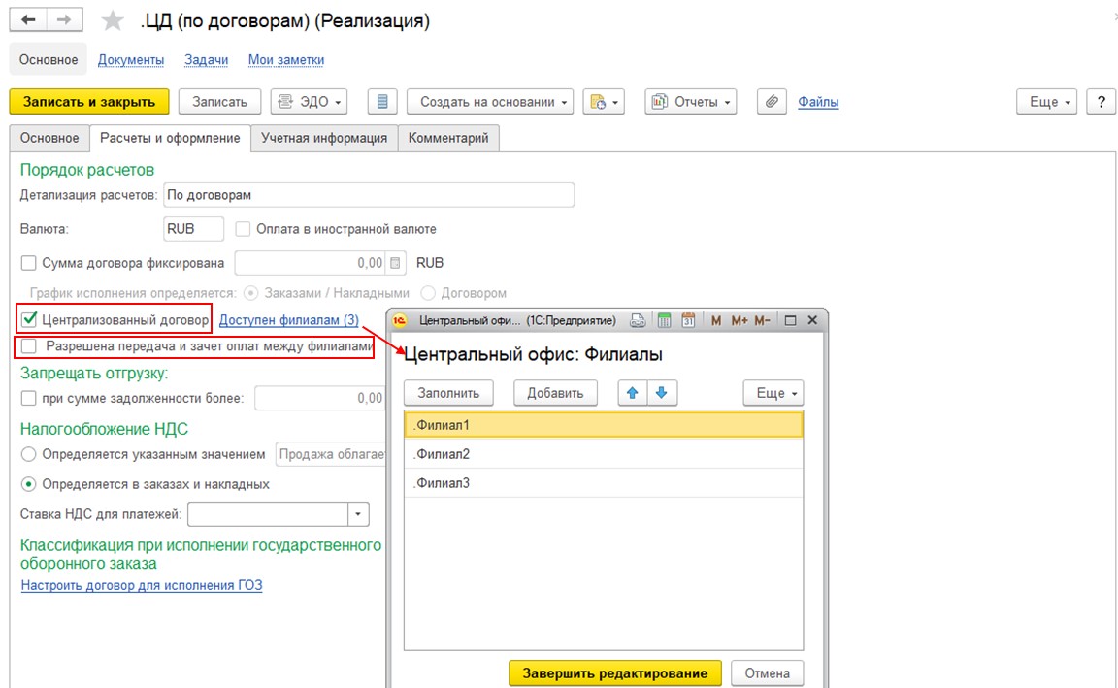Click the back navigation arrow

tap(28, 20)
